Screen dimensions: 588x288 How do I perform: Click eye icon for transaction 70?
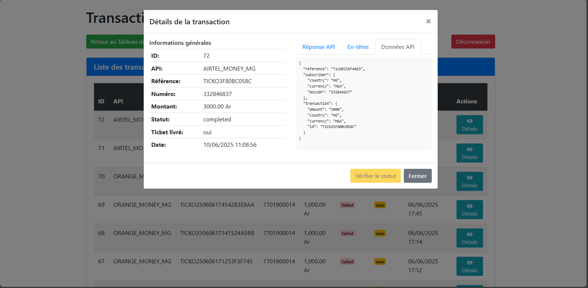pos(469,178)
